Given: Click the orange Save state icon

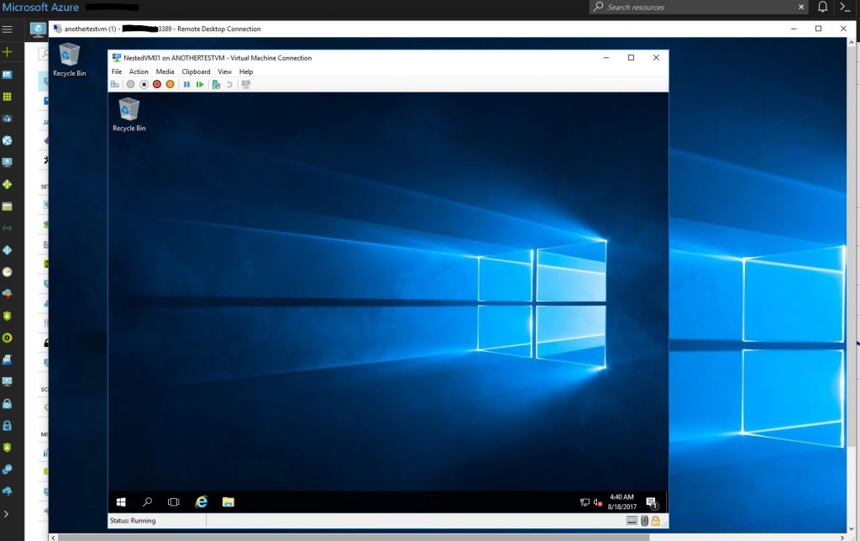Looking at the screenshot, I should [170, 84].
